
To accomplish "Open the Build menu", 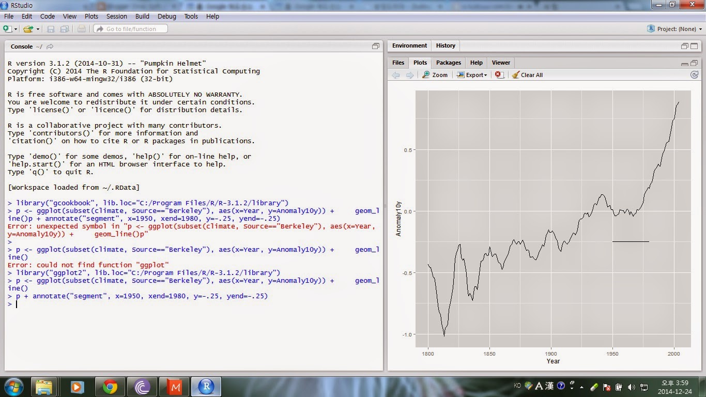I will point(142,16).
